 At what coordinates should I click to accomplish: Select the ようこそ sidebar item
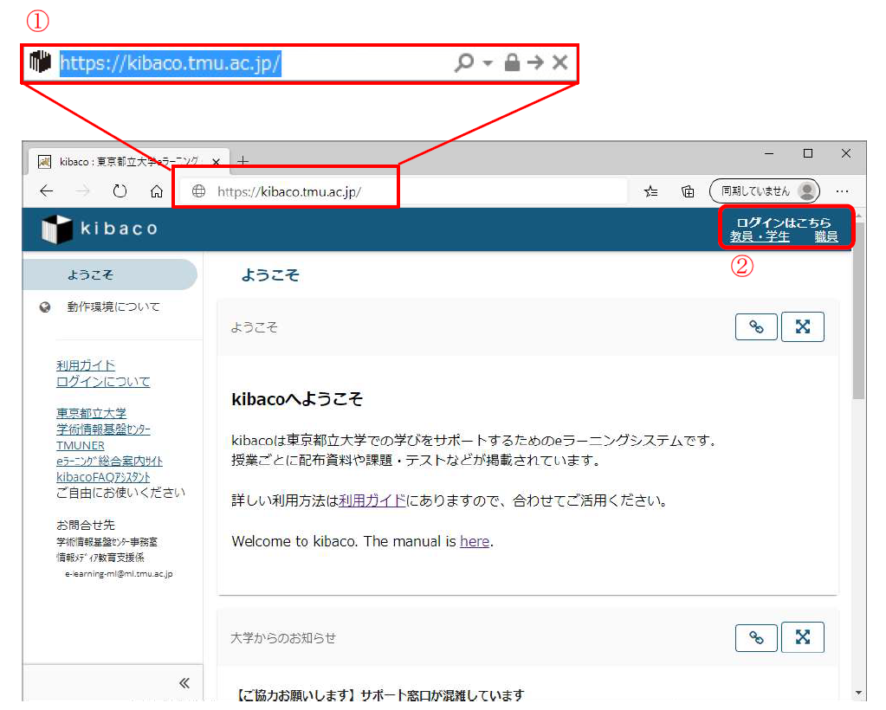[110, 274]
